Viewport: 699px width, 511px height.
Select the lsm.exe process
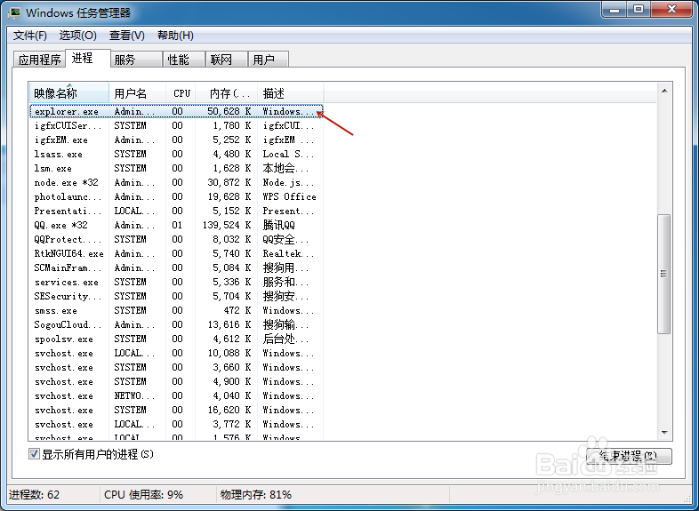177,168
